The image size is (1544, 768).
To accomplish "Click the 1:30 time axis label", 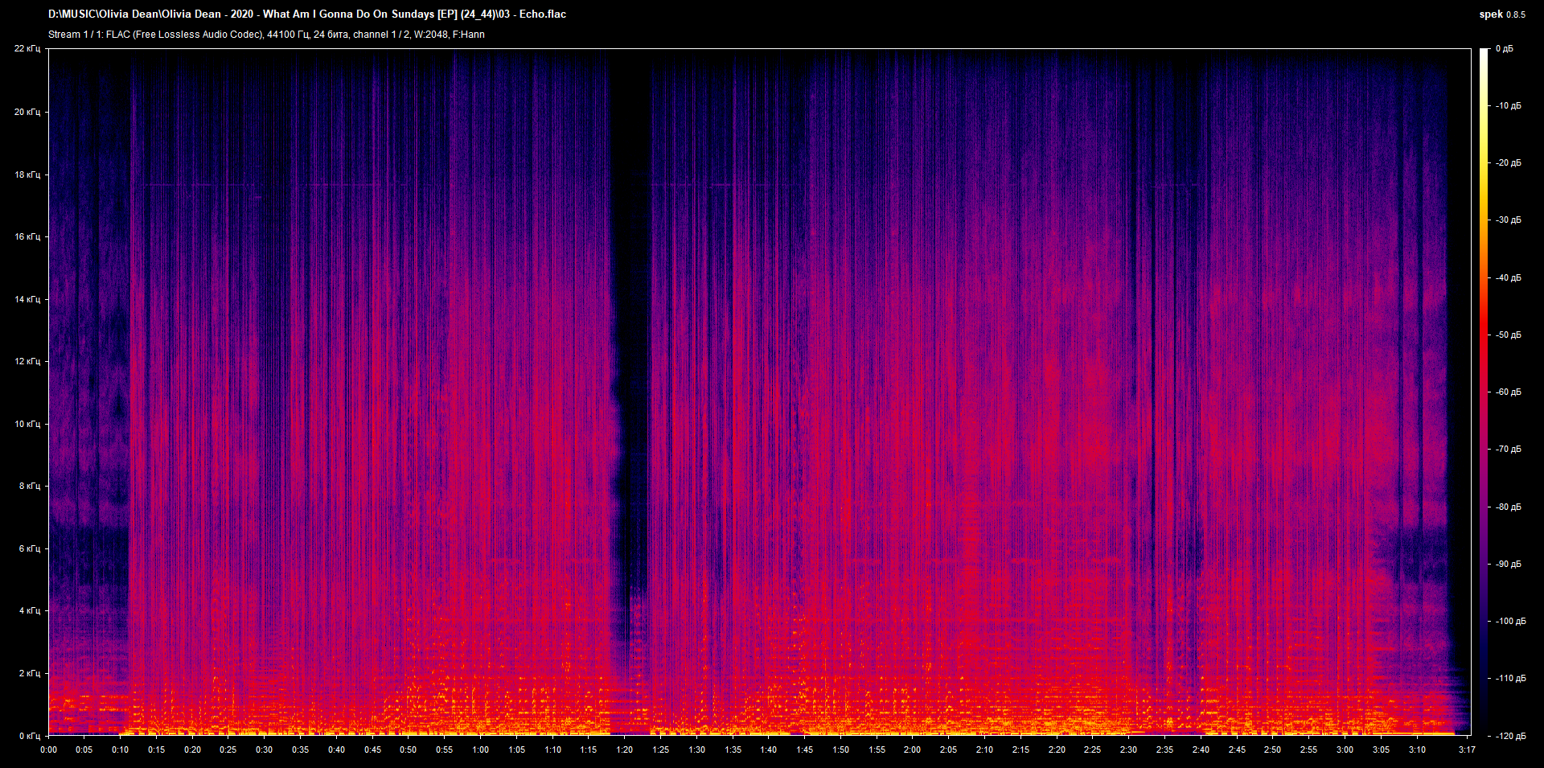I will coord(697,750).
